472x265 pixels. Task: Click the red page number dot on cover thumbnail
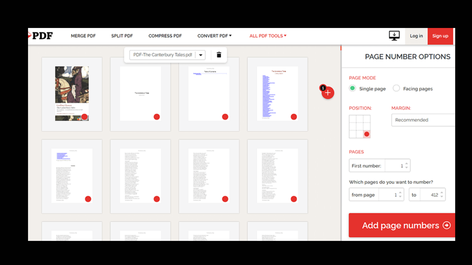tap(85, 117)
